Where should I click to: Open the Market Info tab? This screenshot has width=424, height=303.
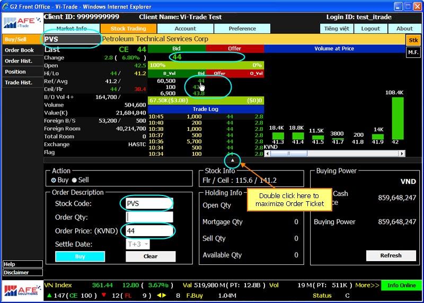point(72,29)
